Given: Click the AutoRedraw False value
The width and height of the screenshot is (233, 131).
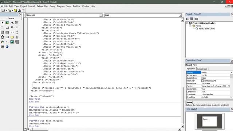Looking at the screenshot, I should [216, 78].
